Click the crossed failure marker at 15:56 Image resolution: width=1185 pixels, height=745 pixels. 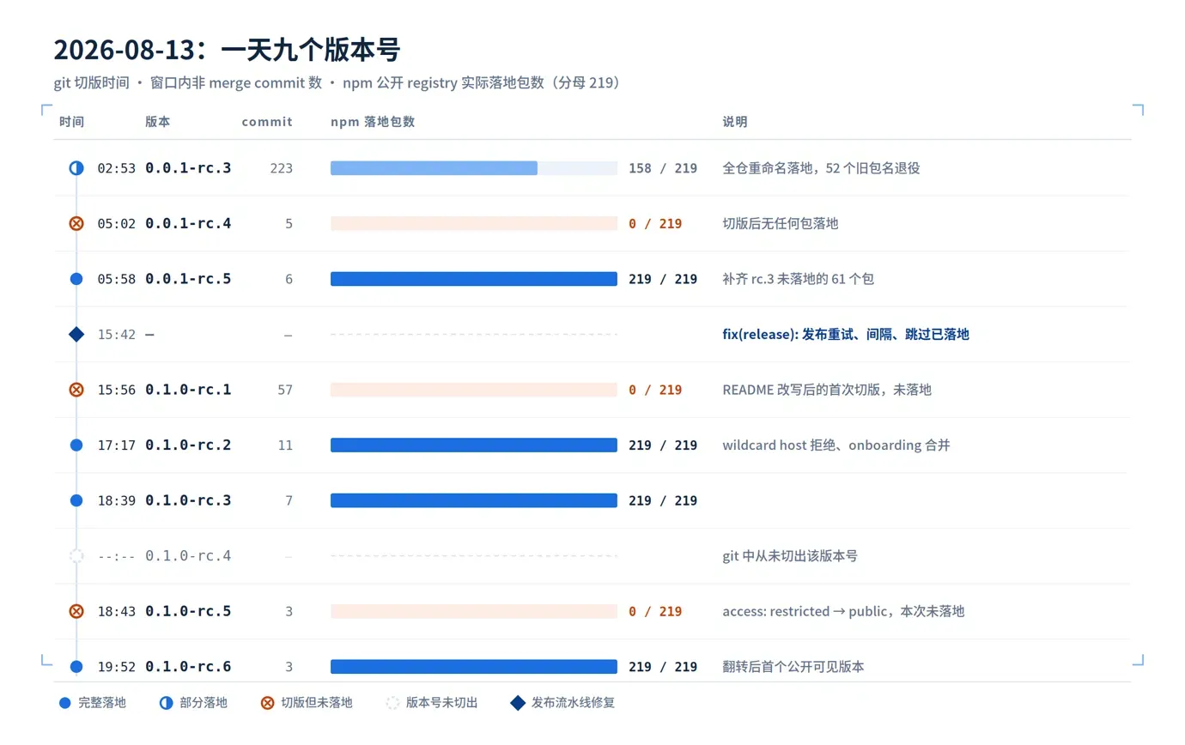(76, 390)
